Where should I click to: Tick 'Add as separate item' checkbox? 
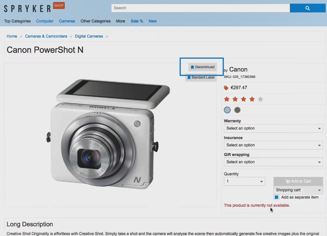coord(277,197)
